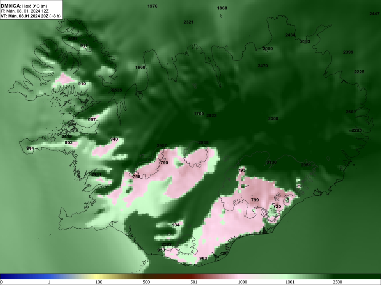Click the 2225 height label
Viewport: 381px width, 285px height.
click(x=359, y=72)
